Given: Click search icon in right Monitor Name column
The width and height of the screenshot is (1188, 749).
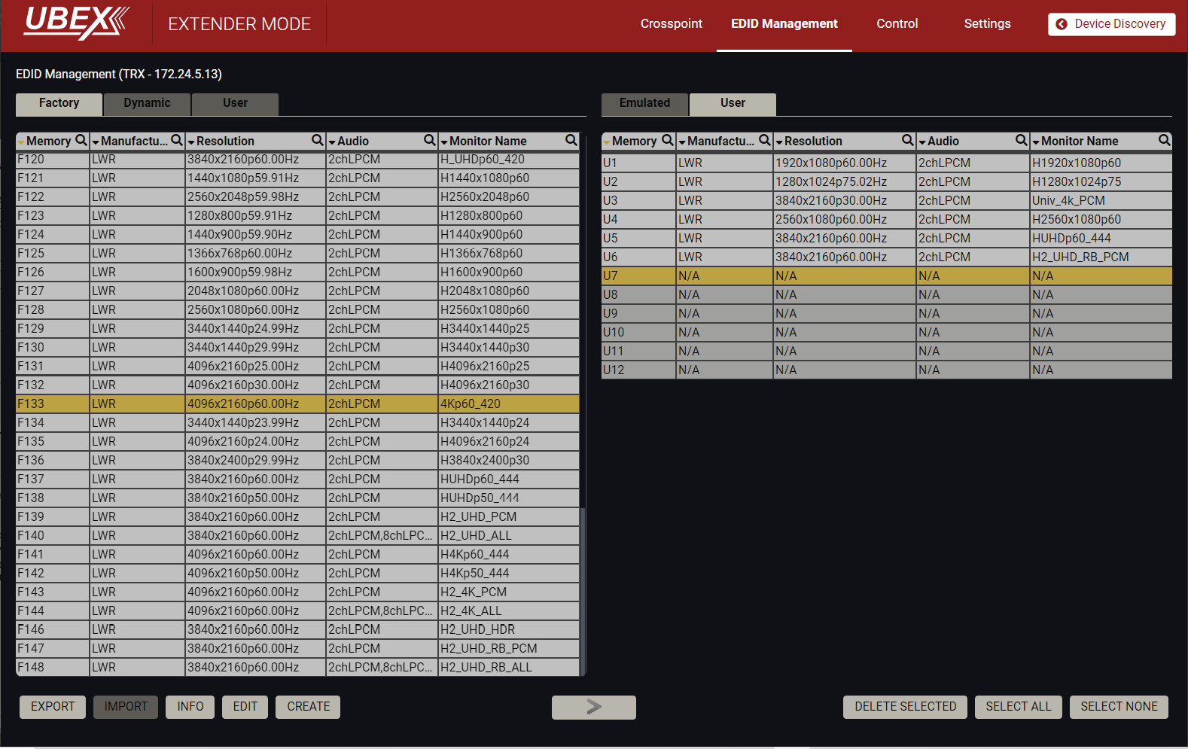Looking at the screenshot, I should 1165,140.
